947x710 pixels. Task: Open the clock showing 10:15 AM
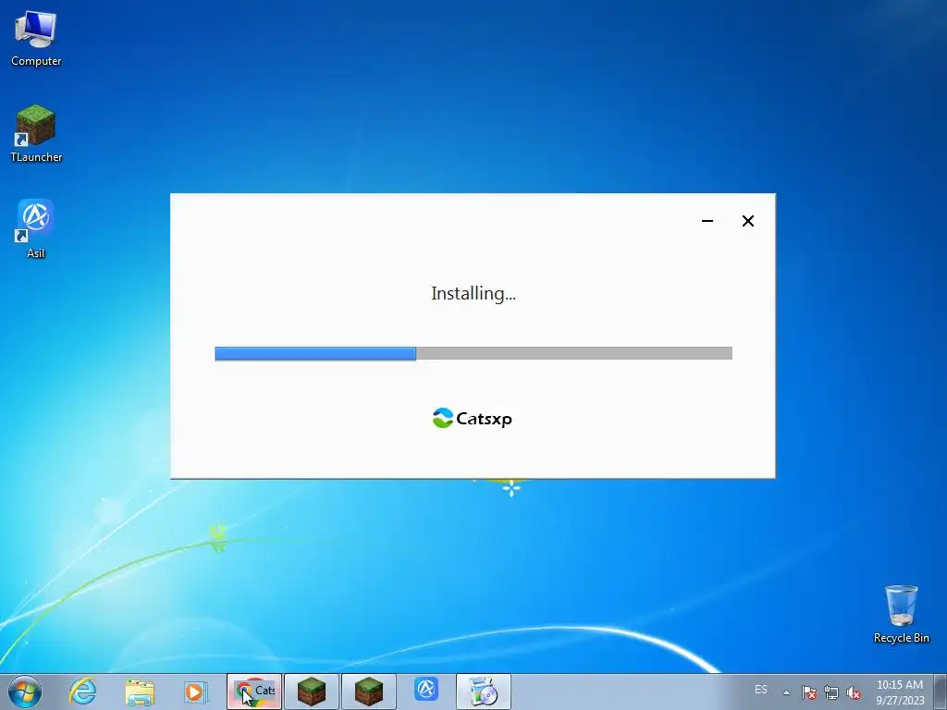[900, 692]
